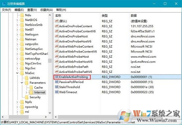Click the tree pane scroll up arrow

pos(50,15)
